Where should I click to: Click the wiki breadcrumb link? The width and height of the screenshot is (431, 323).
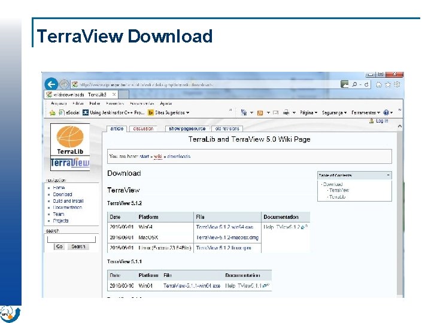pyautogui.click(x=158, y=157)
